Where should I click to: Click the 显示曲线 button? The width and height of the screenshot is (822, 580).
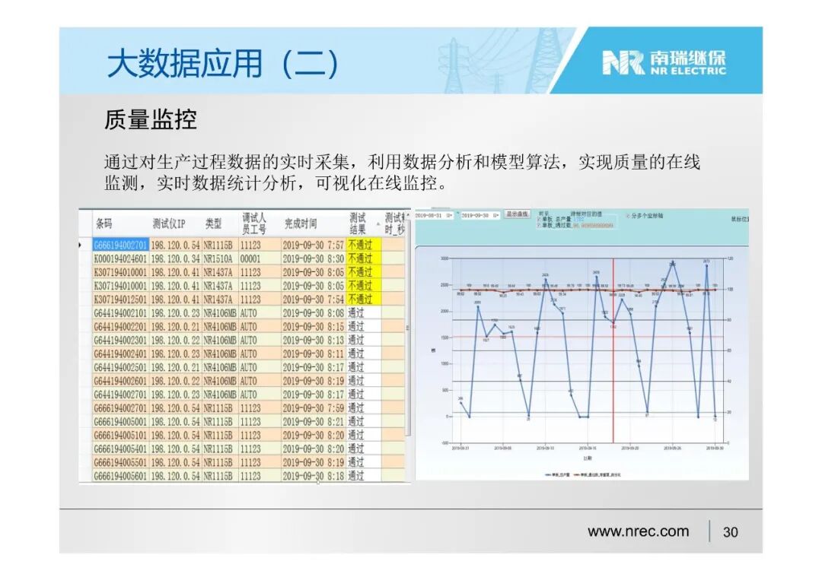[518, 214]
